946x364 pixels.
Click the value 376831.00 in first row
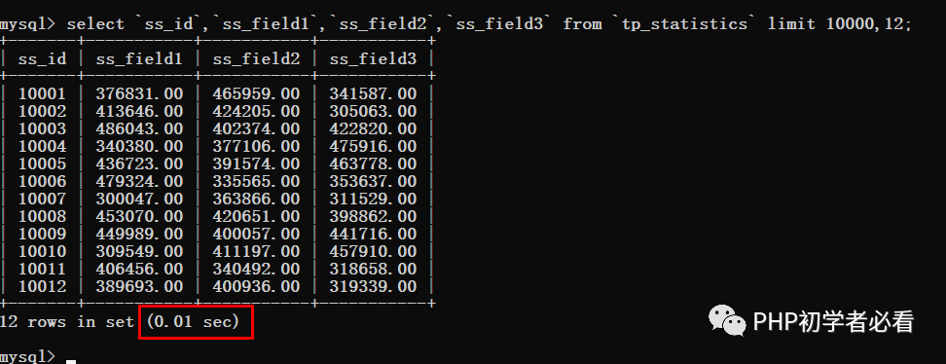(x=139, y=93)
